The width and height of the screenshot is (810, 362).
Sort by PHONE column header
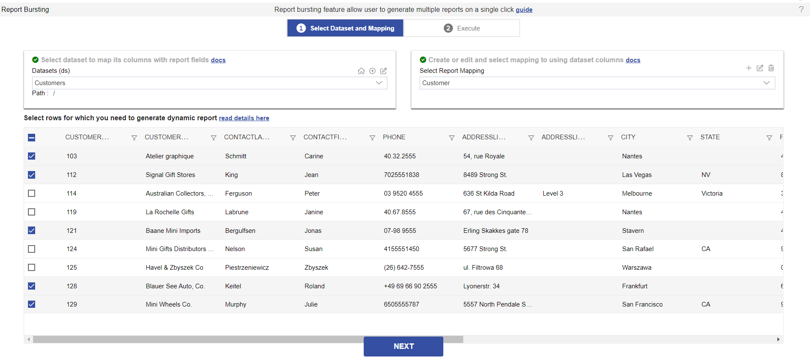394,137
